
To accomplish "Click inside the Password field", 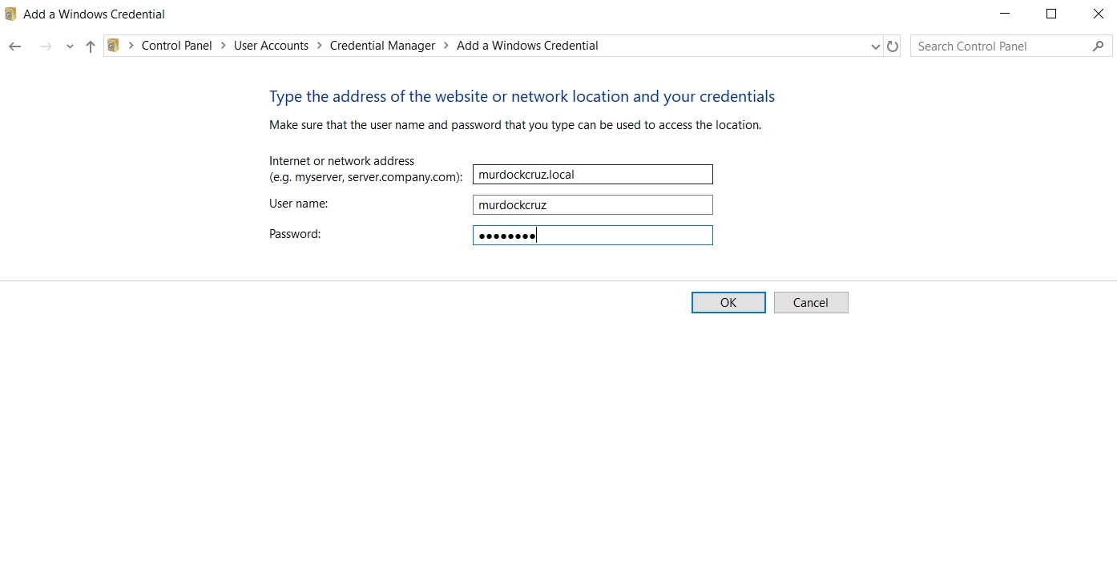I will (x=592, y=235).
